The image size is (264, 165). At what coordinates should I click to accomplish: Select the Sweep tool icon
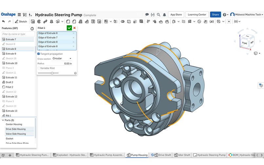(45, 21)
